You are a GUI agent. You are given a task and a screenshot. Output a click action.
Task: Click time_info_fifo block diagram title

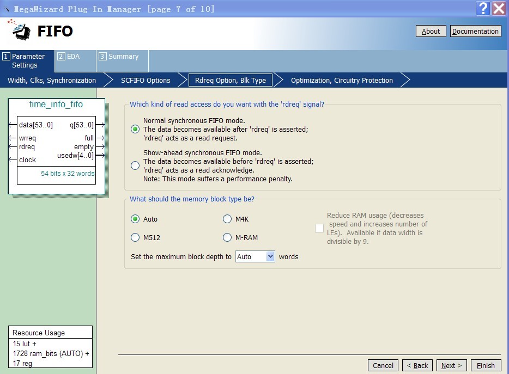(56, 104)
